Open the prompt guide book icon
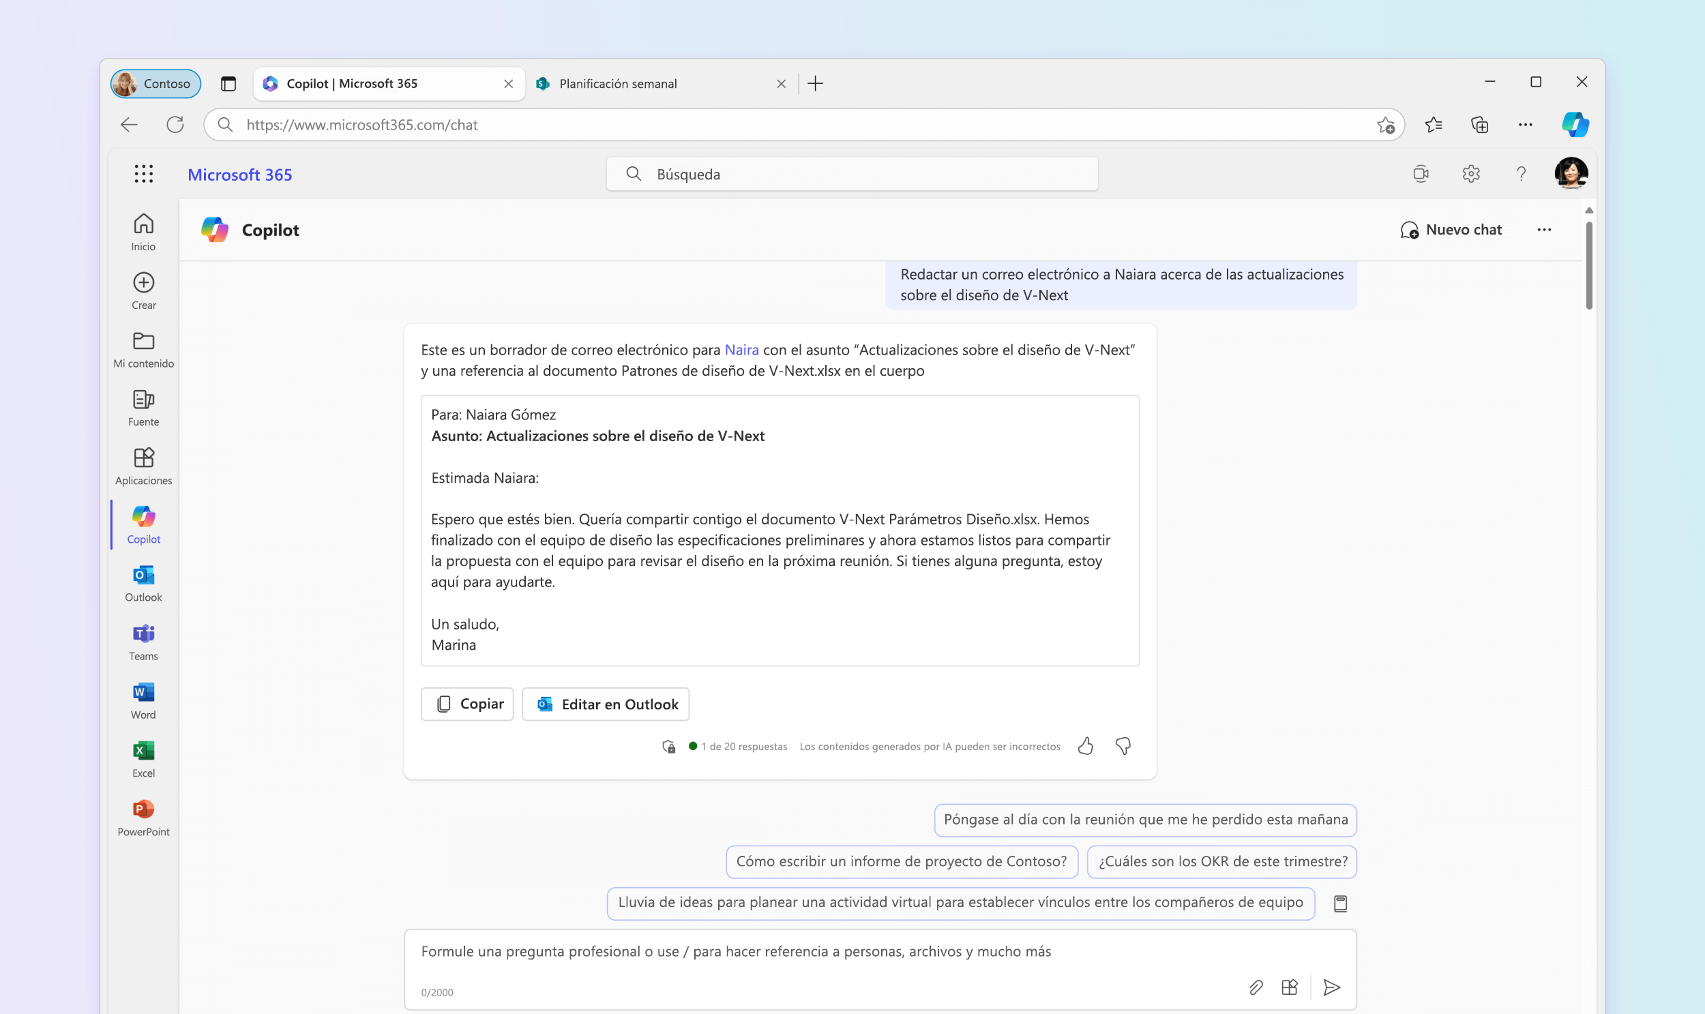The image size is (1705, 1014). 1340,904
